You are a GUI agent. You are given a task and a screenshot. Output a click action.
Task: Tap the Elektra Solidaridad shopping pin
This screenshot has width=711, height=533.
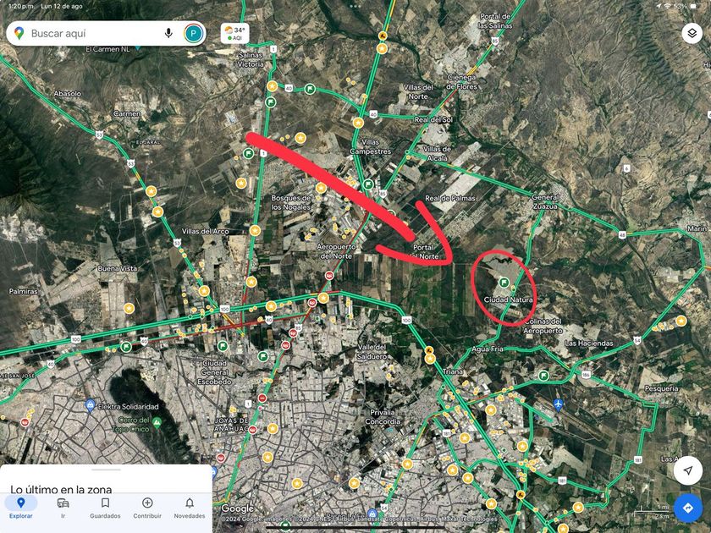click(90, 404)
